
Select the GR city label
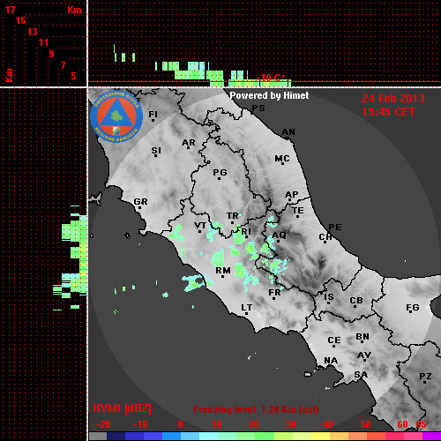140,202
